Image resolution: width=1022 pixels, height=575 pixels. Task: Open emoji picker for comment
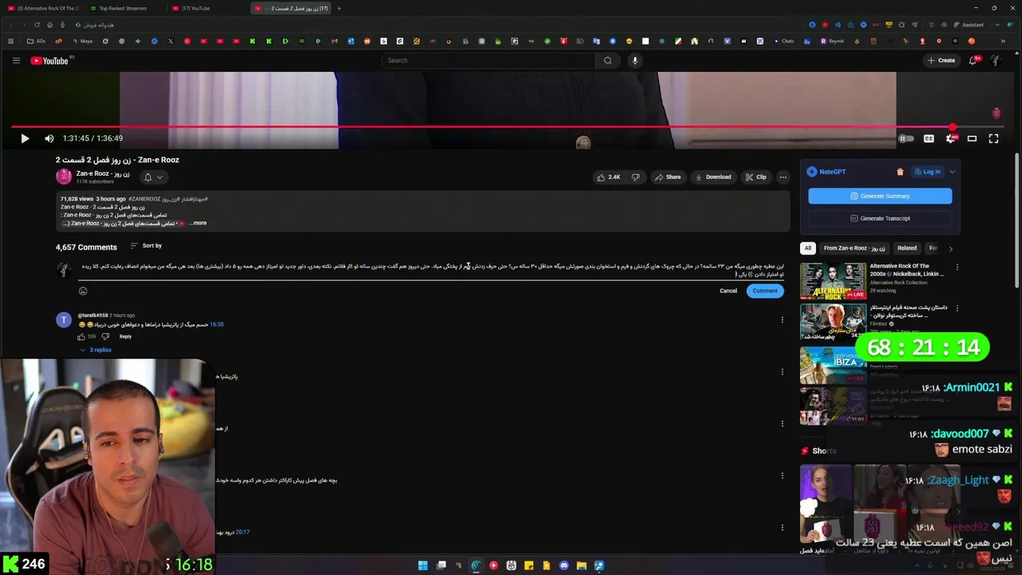(x=83, y=291)
